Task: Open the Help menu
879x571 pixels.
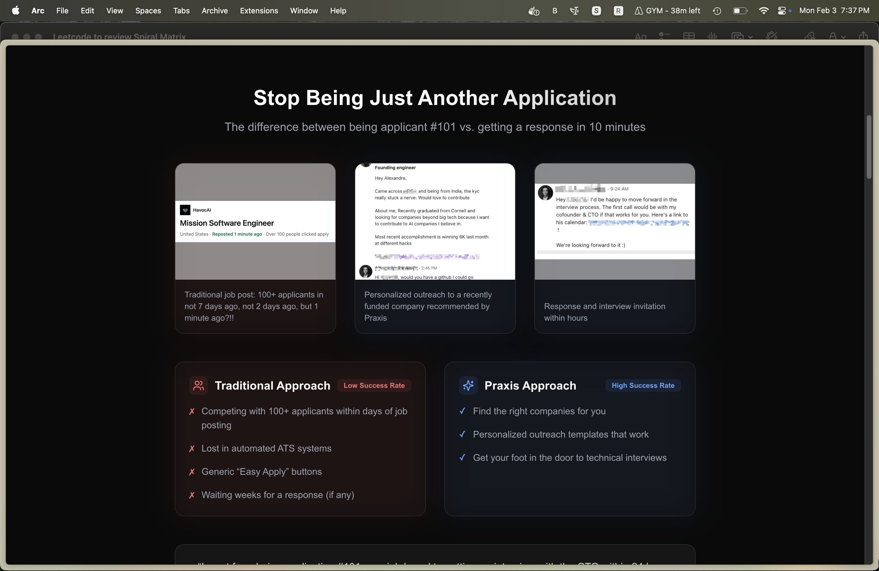Action: [338, 11]
